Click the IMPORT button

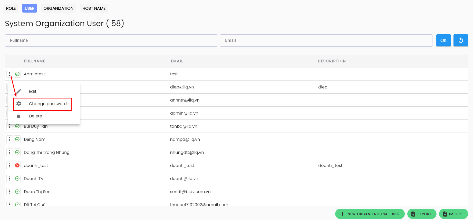453,214
